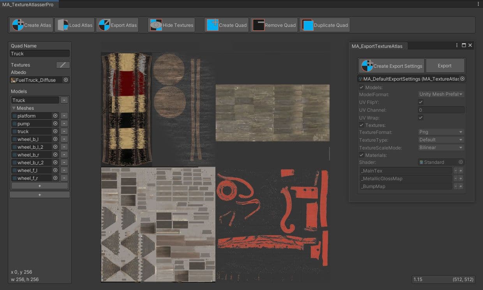Toggle the UV FlipY checkbox
483x290 pixels.
coord(421,102)
